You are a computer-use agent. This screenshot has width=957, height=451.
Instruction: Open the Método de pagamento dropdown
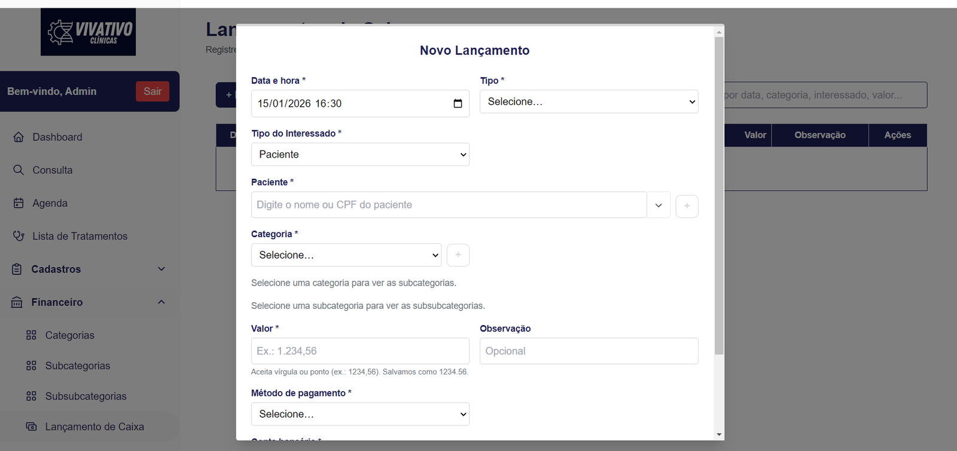coord(360,414)
